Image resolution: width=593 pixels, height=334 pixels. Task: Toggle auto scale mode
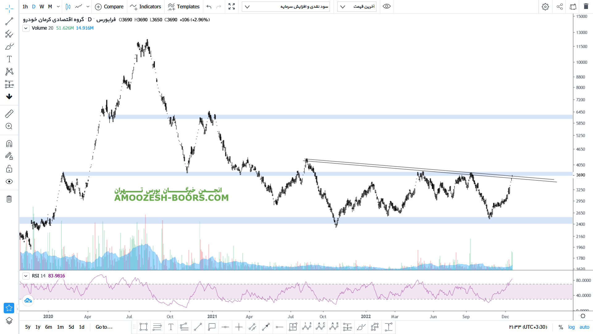[x=584, y=327]
